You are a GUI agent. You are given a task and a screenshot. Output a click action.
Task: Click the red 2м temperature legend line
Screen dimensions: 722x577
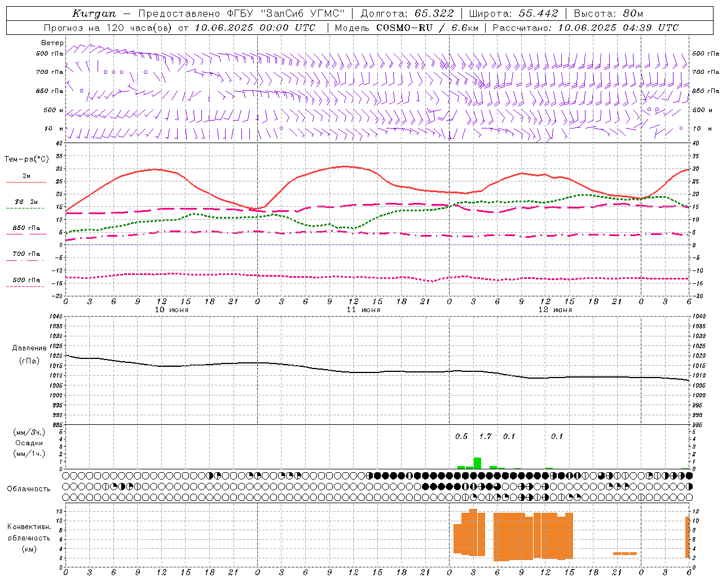pos(26,182)
